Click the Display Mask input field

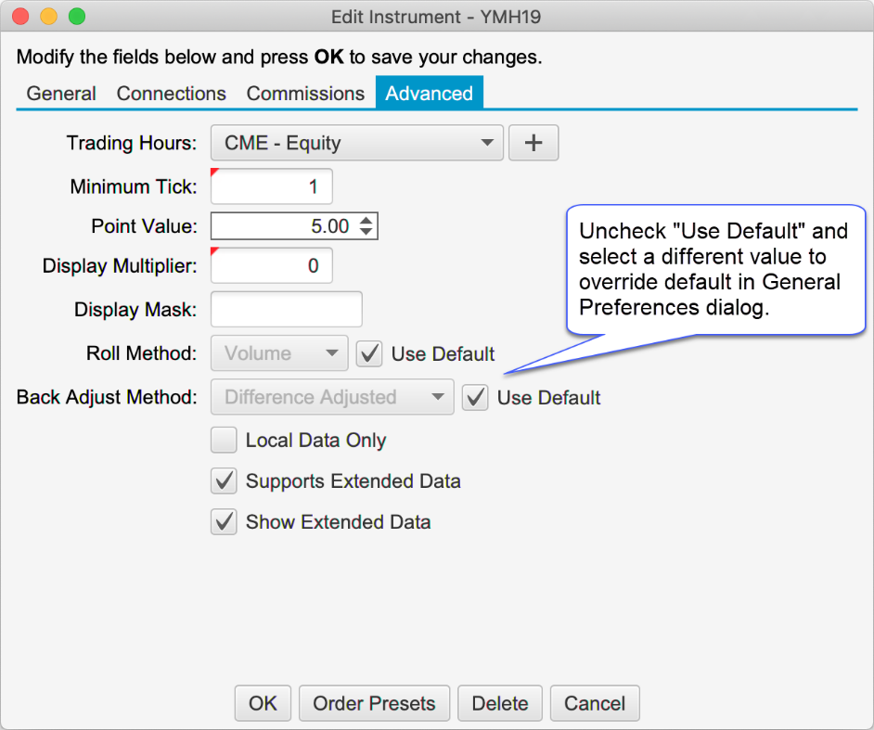pos(287,309)
